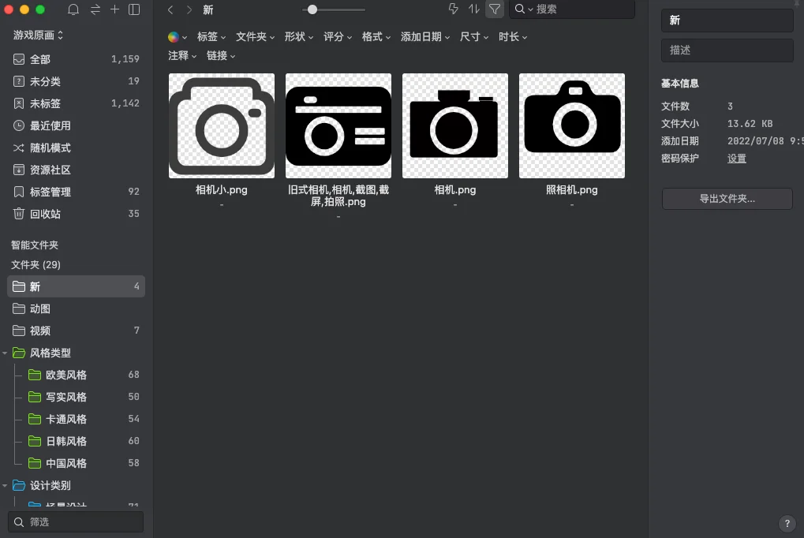Click the notification bell icon

coord(73,9)
